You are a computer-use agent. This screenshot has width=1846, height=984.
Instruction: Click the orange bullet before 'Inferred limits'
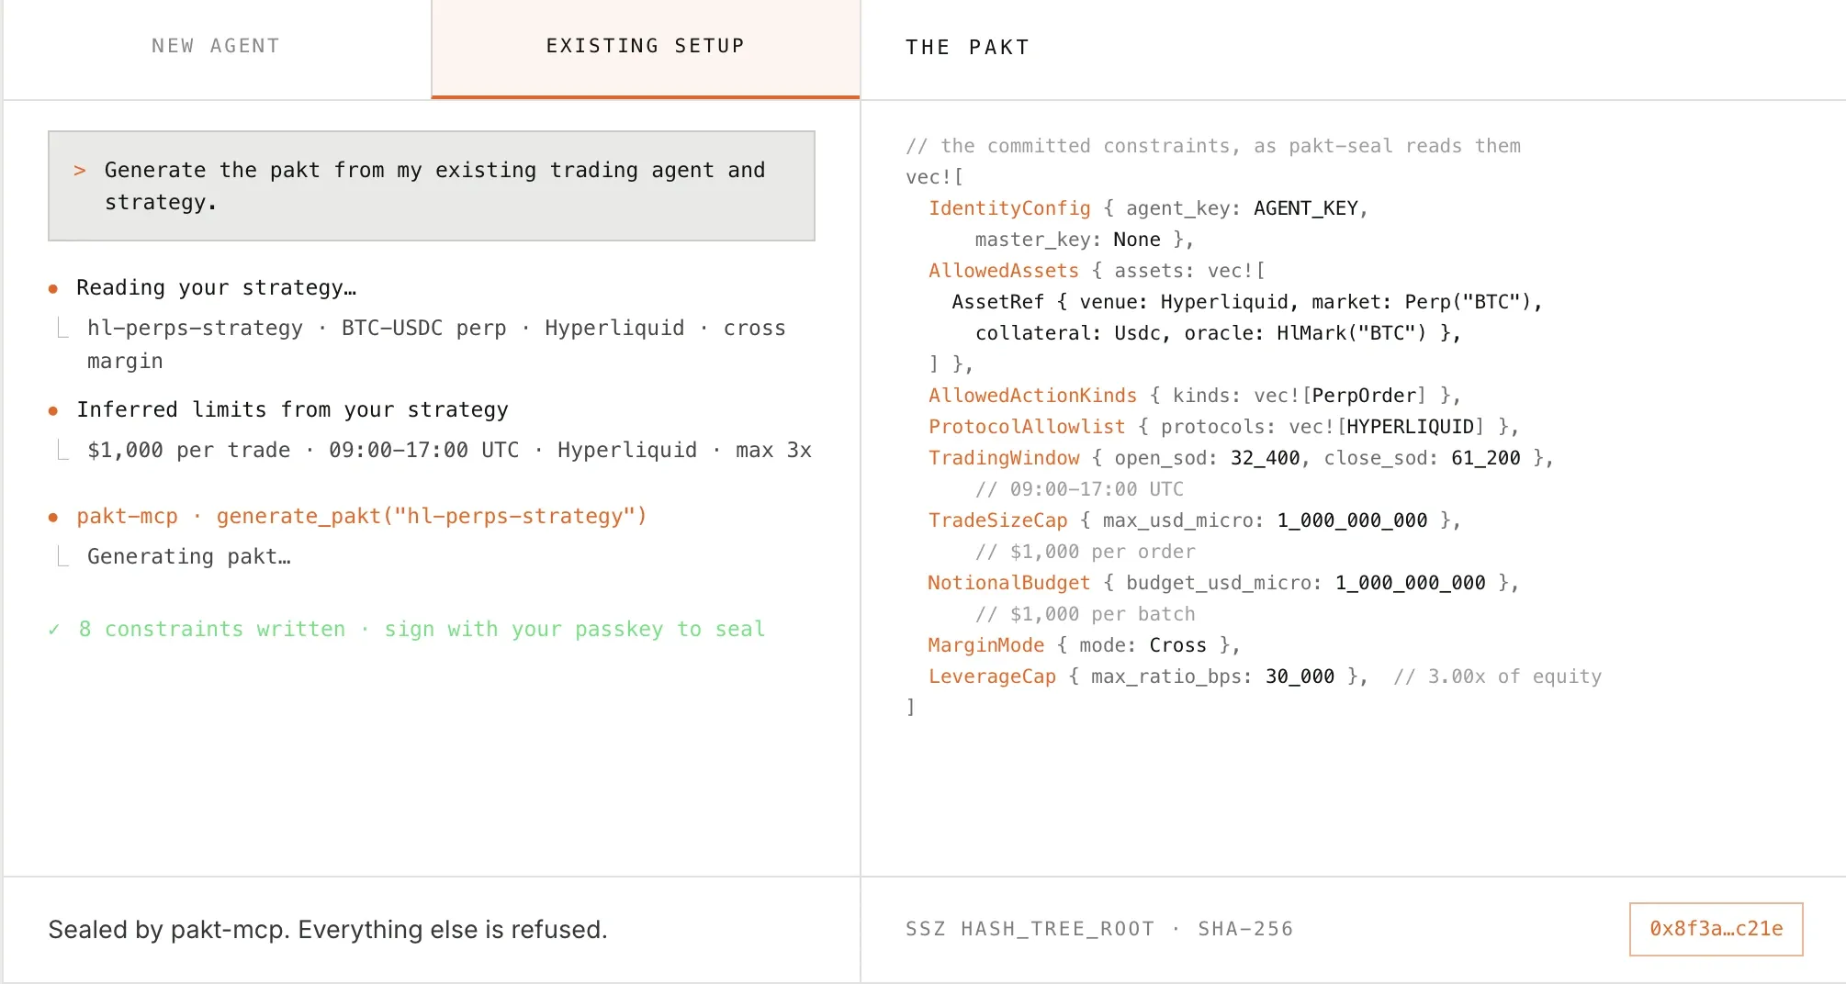tap(53, 411)
